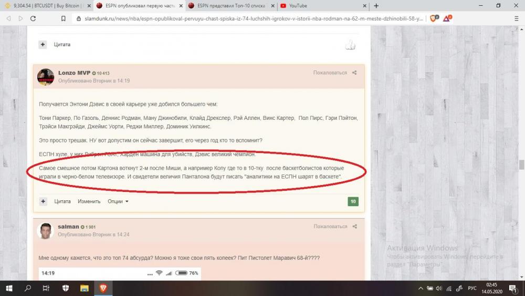Click Пожаловаться link on Lonzo MVP's post
Screen dimensions: 525x296
click(x=330, y=73)
